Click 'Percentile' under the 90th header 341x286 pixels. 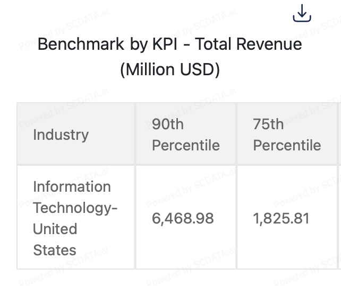[x=185, y=145]
